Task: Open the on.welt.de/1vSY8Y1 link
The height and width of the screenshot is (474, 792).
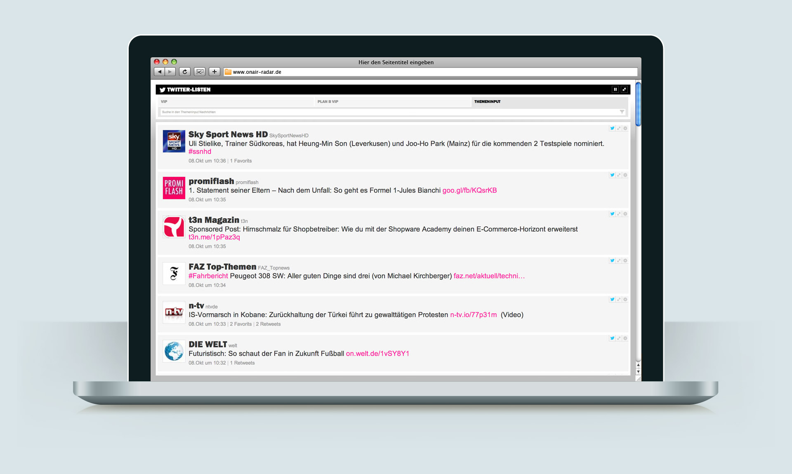Action: (x=377, y=354)
